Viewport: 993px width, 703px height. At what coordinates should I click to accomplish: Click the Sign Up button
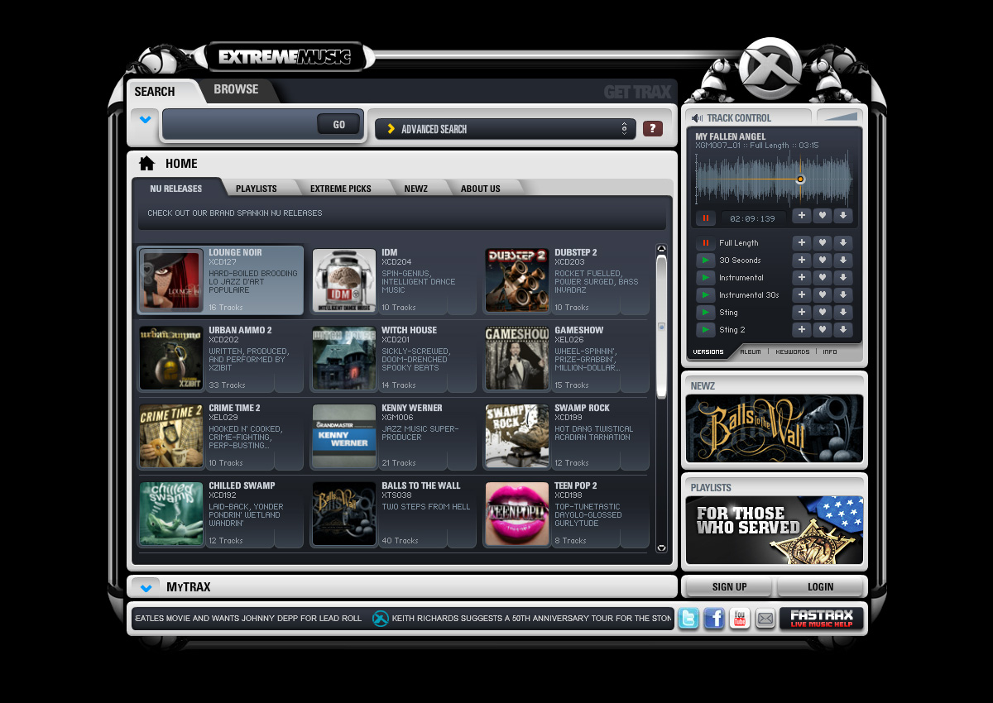[729, 587]
